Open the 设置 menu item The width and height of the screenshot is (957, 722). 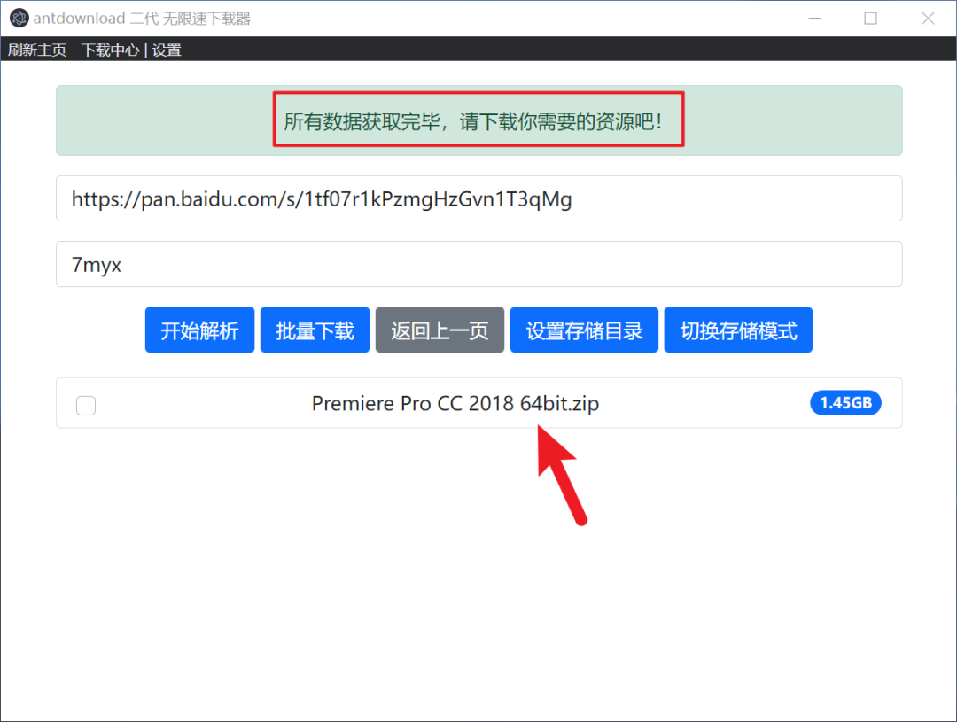coord(167,50)
